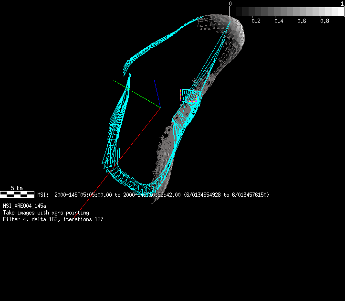
Task: Click the green axis line
Action: click(137, 94)
